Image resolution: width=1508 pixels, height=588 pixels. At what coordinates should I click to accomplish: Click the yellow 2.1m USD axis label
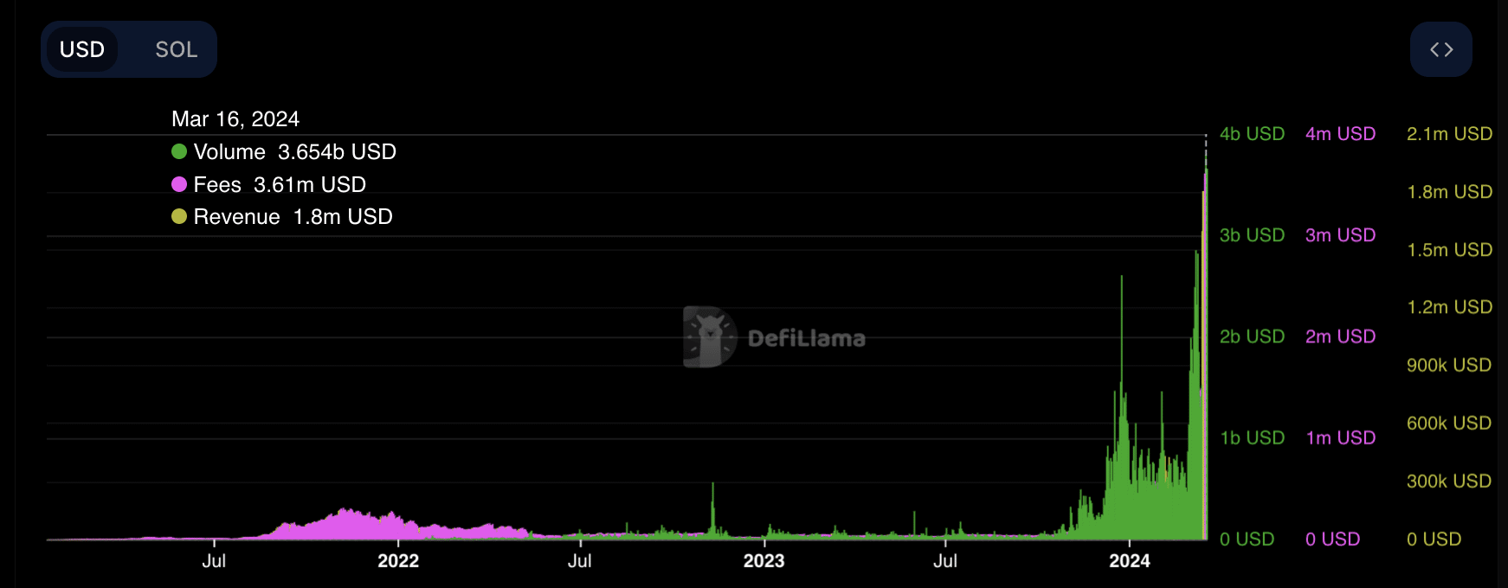pyautogui.click(x=1449, y=134)
